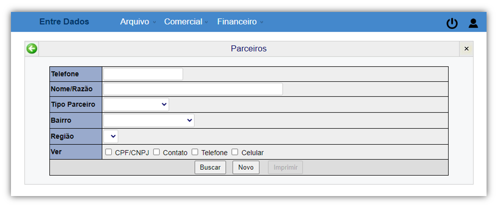Focus the Telefone input field
Viewport: 502px width, 209px height.
point(143,74)
